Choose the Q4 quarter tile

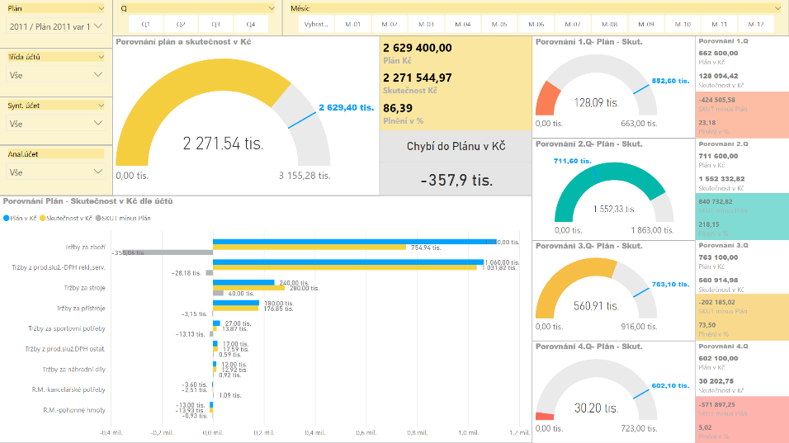tap(251, 25)
